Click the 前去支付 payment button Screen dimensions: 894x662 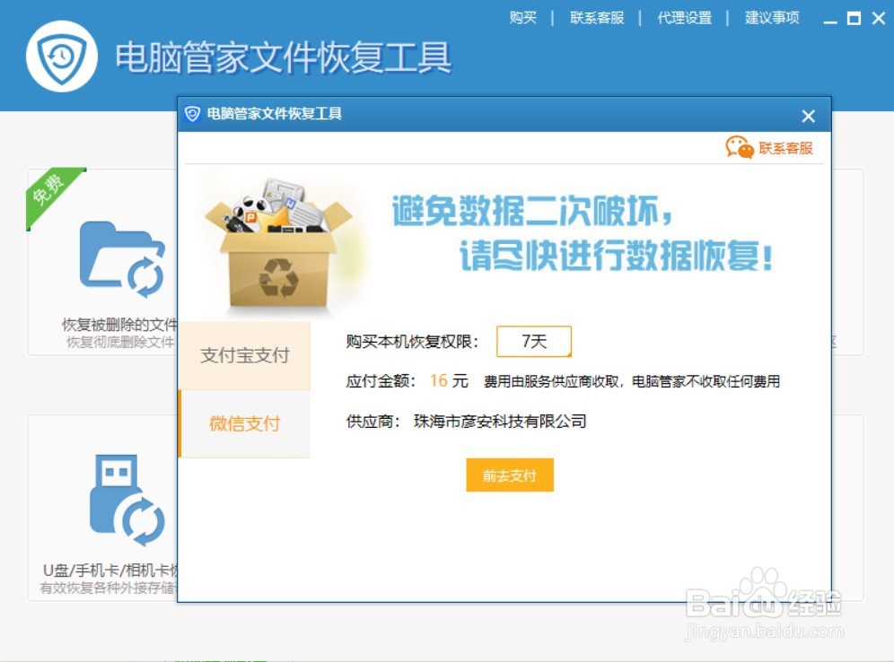point(510,475)
